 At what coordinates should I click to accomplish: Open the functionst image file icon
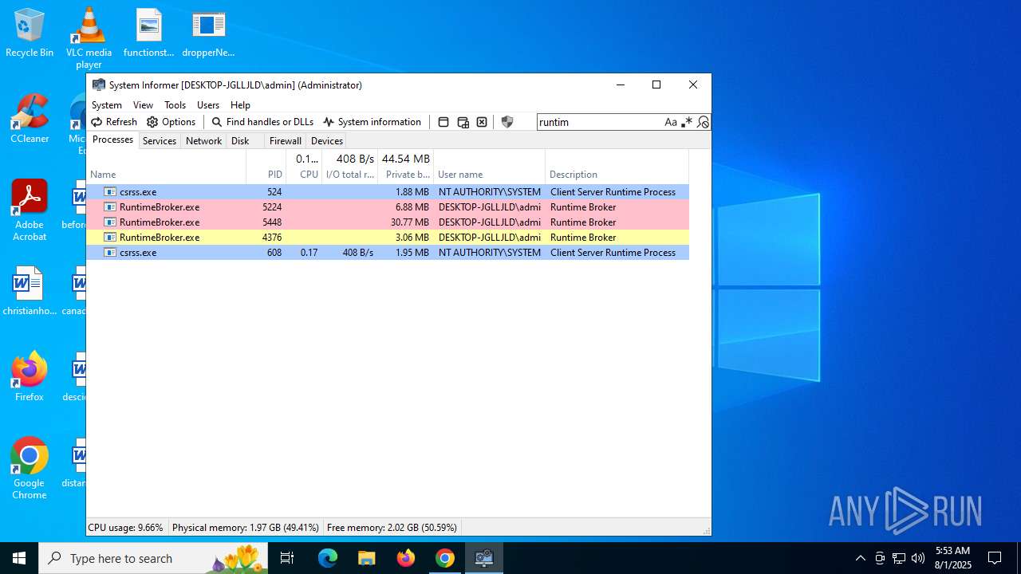coord(148,33)
